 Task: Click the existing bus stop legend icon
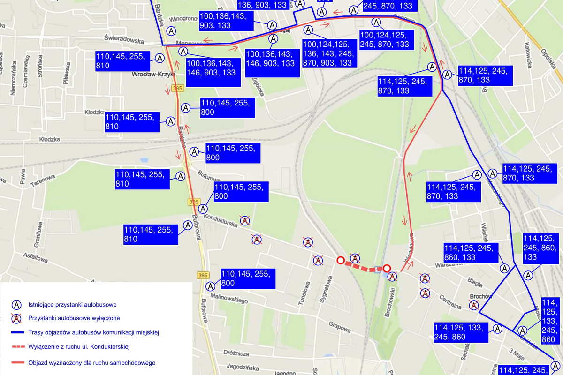[x=16, y=305]
